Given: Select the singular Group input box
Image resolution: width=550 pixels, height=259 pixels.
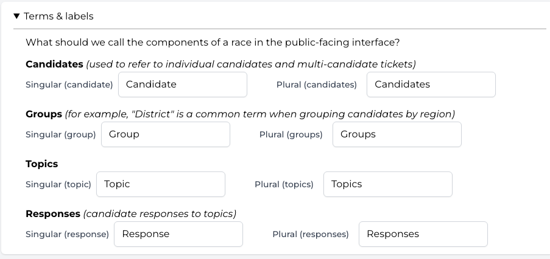Looking at the screenshot, I should click(165, 134).
